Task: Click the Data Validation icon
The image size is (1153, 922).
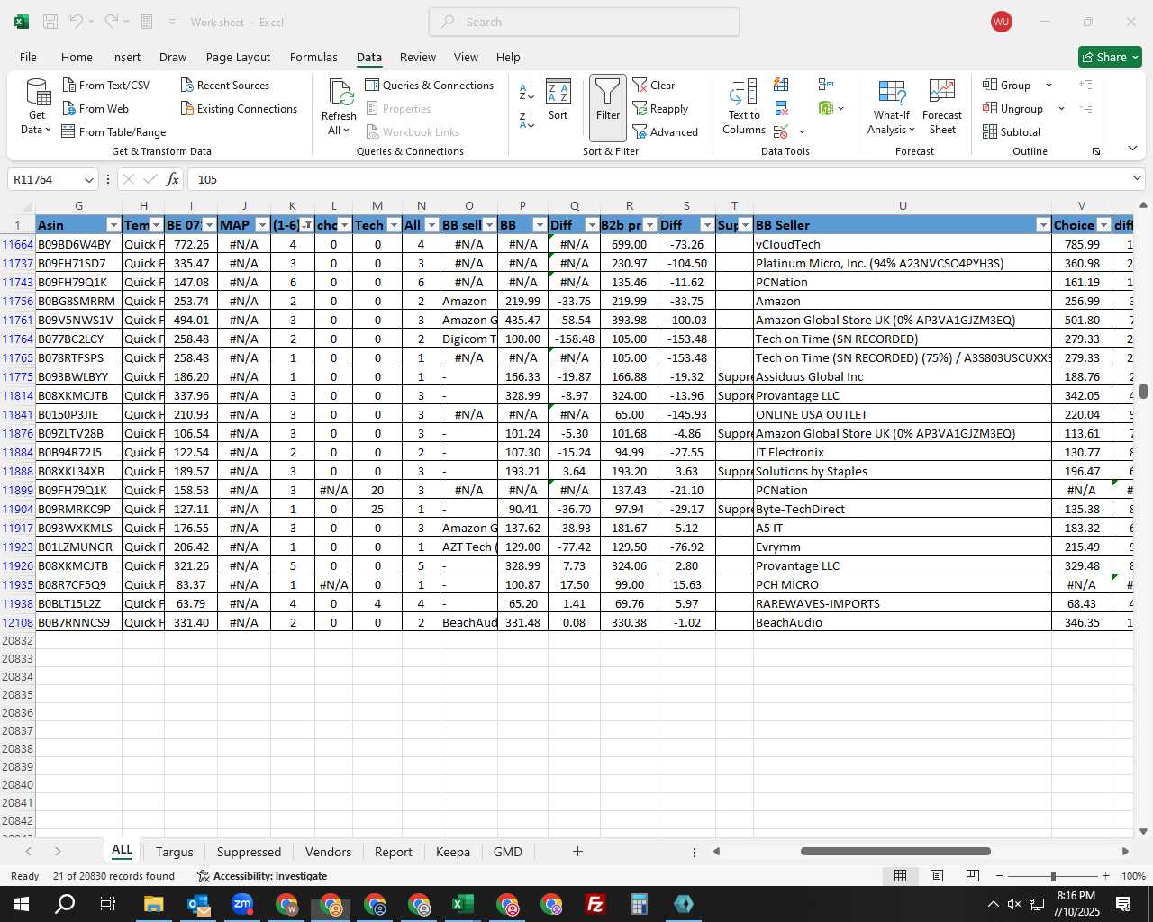Action: (781, 132)
